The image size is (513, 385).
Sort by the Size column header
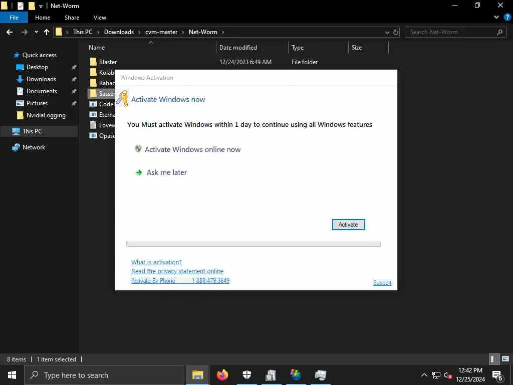click(357, 48)
